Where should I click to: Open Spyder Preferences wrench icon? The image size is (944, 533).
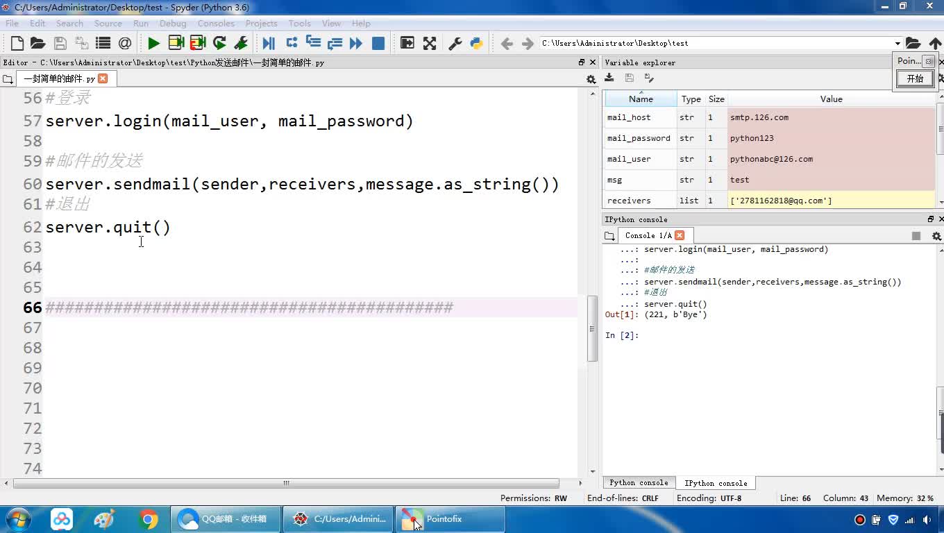(455, 43)
